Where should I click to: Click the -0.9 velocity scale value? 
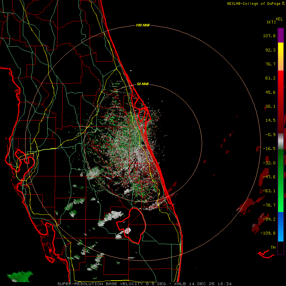270,135
